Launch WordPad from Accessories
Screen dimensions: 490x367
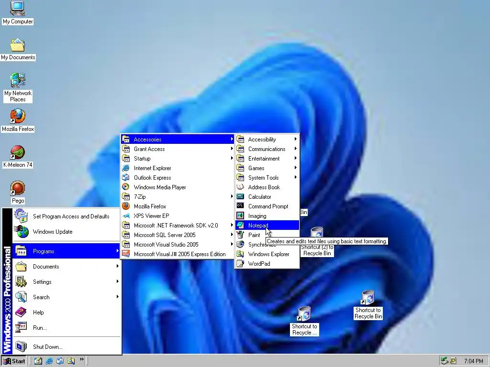[267, 264]
